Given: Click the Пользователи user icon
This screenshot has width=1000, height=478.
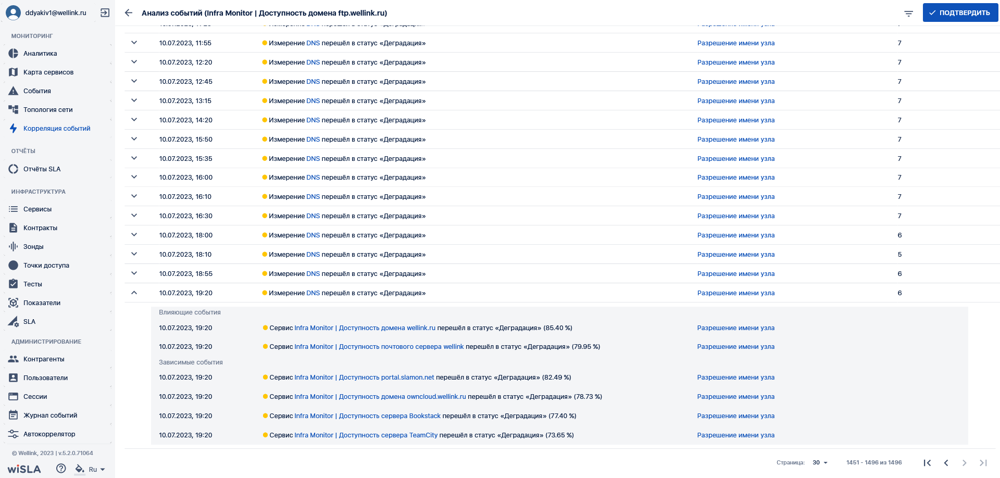Looking at the screenshot, I should coord(14,378).
